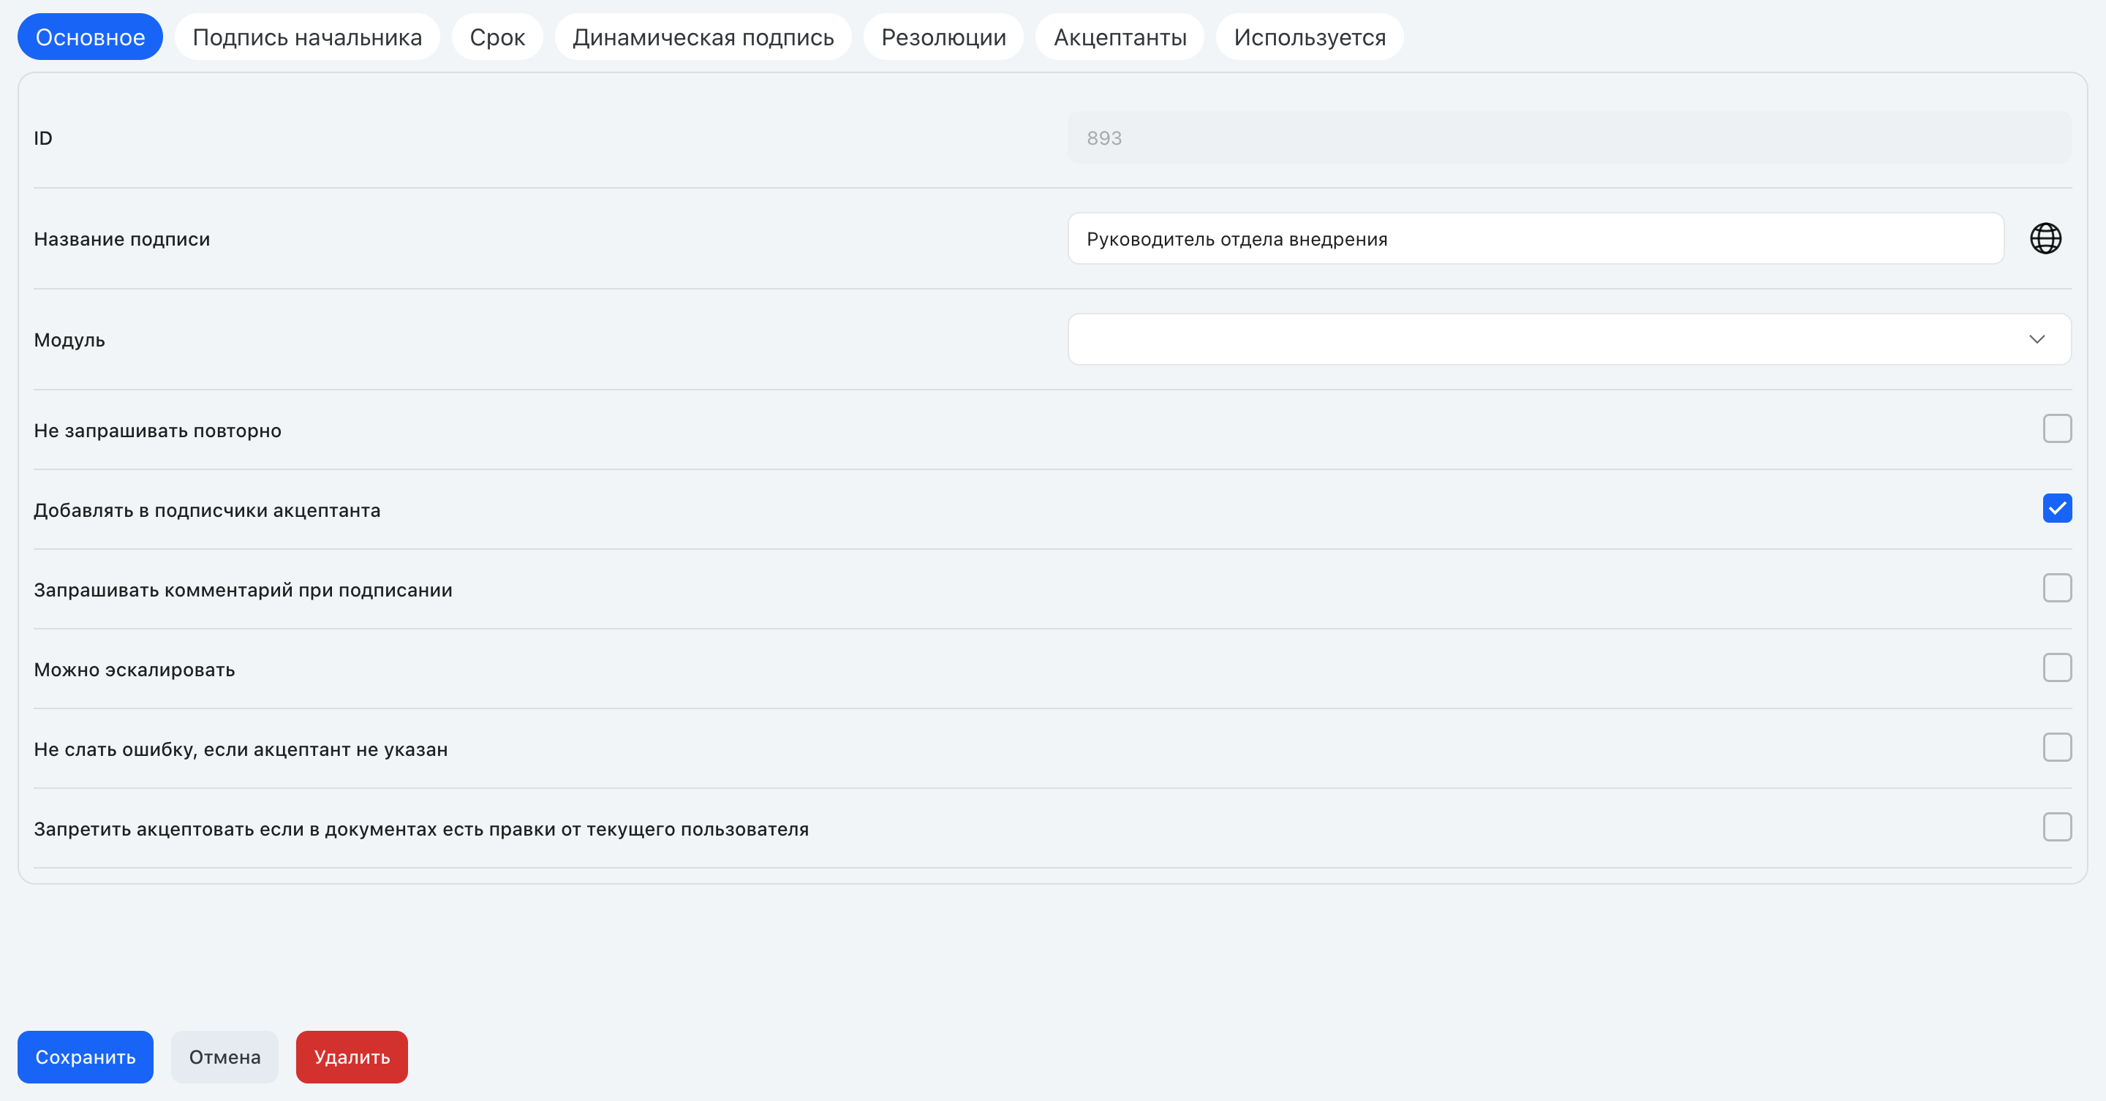This screenshot has height=1101, width=2106.
Task: Click the disabled ID field showing 893
Action: click(x=1569, y=138)
